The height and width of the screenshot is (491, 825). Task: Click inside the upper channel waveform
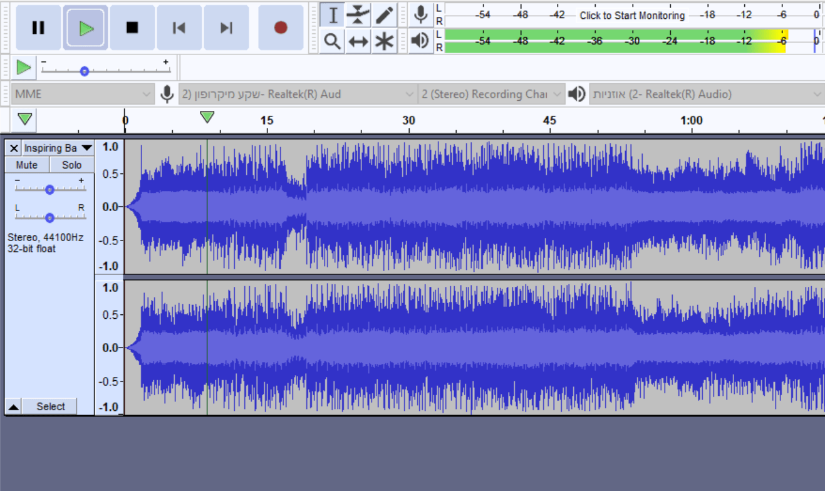(474, 206)
